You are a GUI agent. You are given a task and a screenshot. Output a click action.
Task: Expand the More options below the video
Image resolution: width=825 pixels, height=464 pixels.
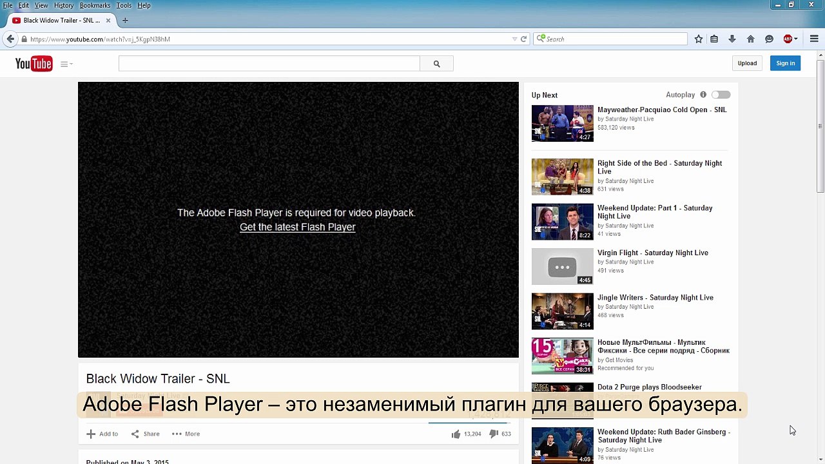pyautogui.click(x=186, y=434)
